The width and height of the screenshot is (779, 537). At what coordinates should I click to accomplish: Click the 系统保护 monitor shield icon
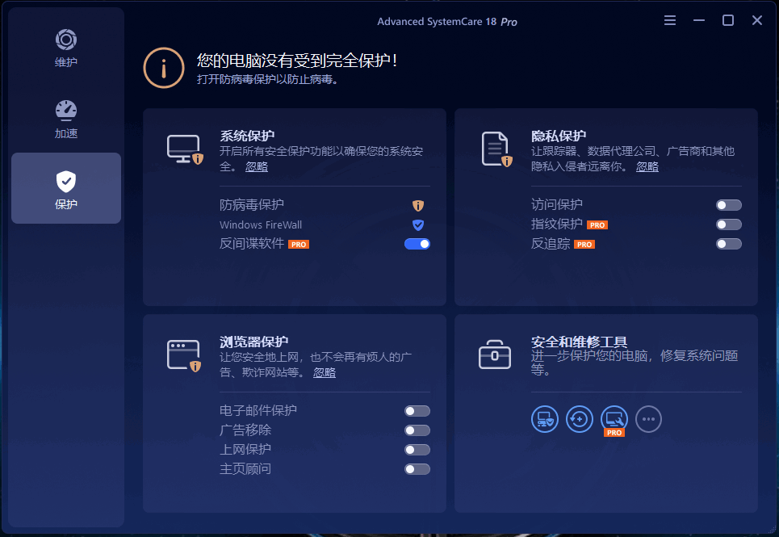185,149
